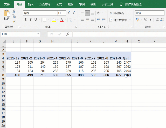Open the 等线 font name dropdown
The height and width of the screenshot is (128, 166).
click(55, 13)
